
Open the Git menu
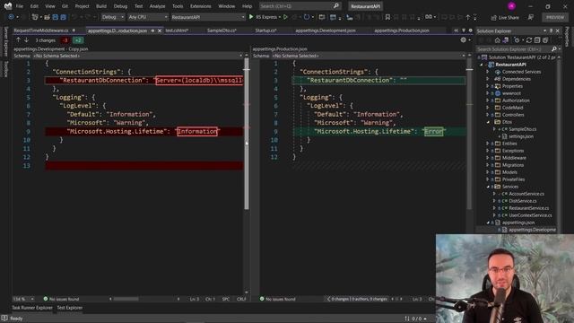tap(65, 6)
